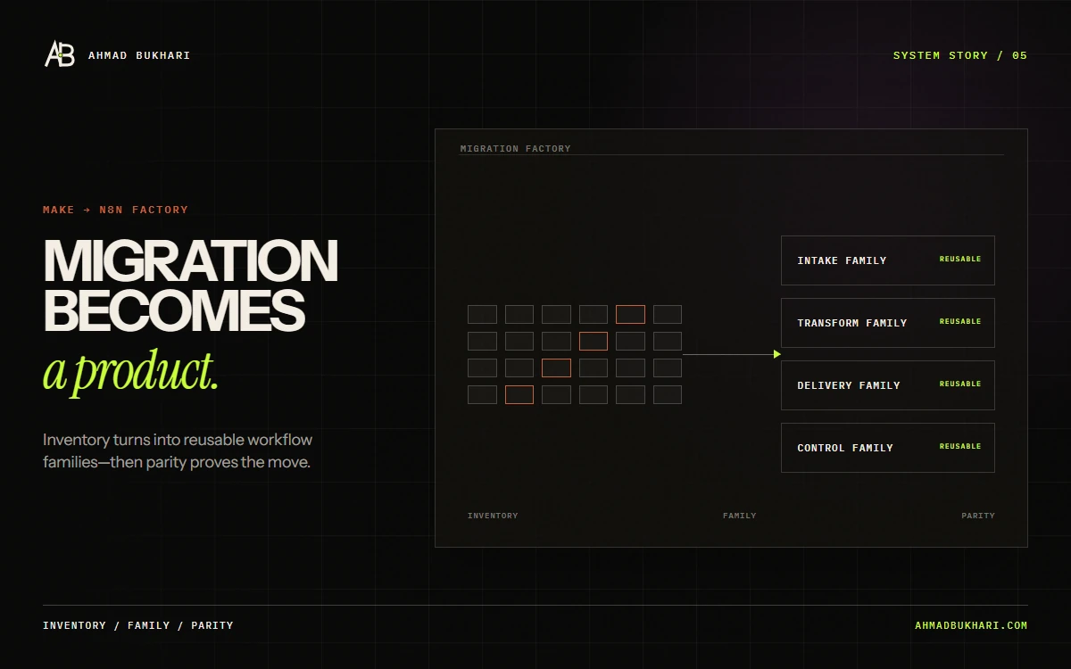Click the Parity label under the diagram
This screenshot has width=1071, height=669.
pyautogui.click(x=978, y=516)
